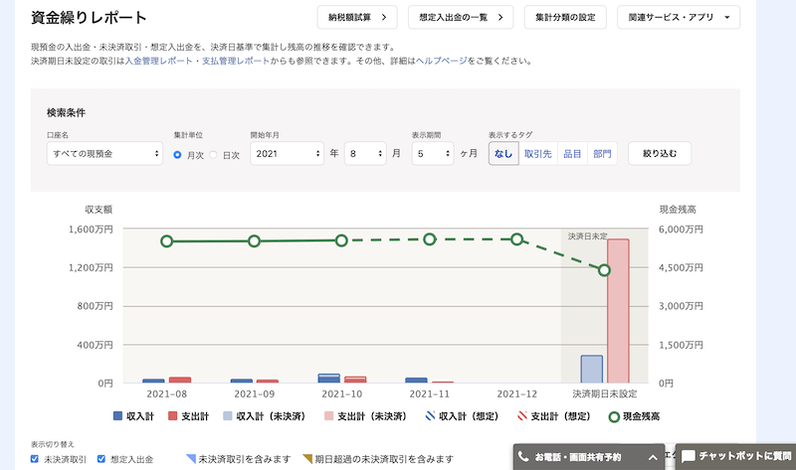Screen dimensions: 796x470
Task: Select the 月次 radio button
Action: (178, 154)
